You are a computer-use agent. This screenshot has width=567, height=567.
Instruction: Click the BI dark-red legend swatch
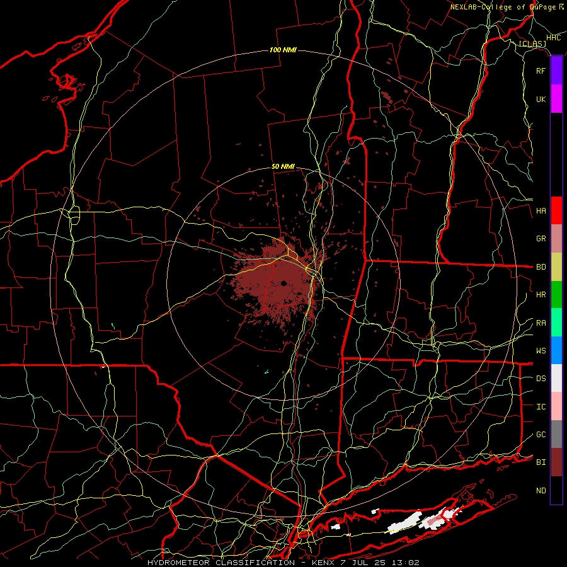tap(556, 462)
